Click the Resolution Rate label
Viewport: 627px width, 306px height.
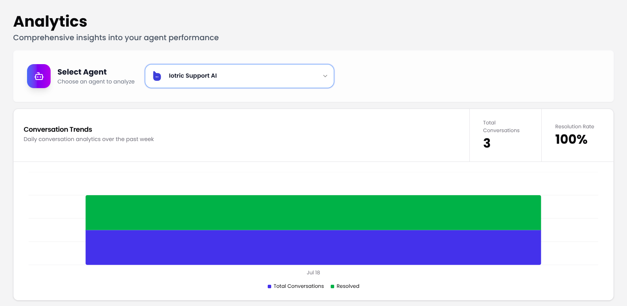(x=574, y=126)
